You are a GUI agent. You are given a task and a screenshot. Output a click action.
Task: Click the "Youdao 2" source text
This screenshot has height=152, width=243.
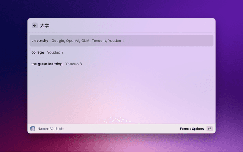55,52
